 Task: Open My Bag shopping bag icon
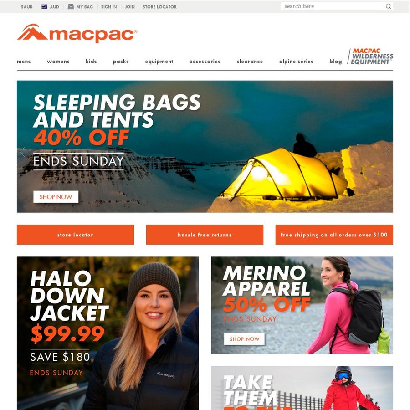(x=71, y=6)
